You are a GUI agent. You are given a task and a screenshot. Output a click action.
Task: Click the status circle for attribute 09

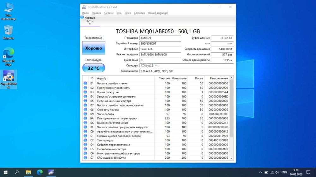(x=85, y=114)
